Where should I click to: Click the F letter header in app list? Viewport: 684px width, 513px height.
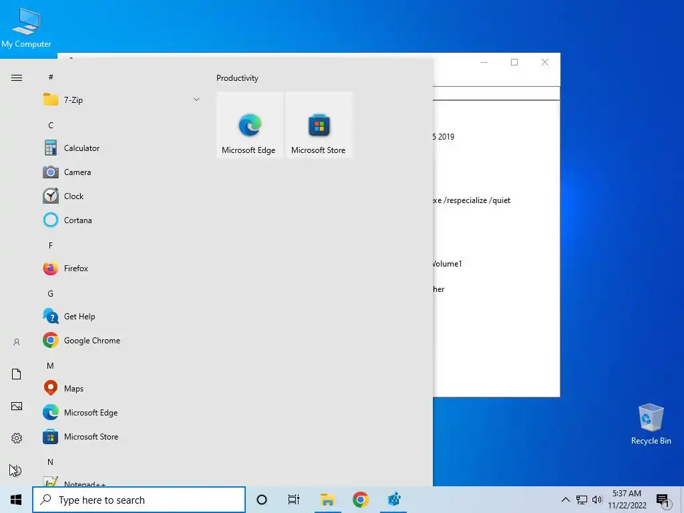point(51,246)
